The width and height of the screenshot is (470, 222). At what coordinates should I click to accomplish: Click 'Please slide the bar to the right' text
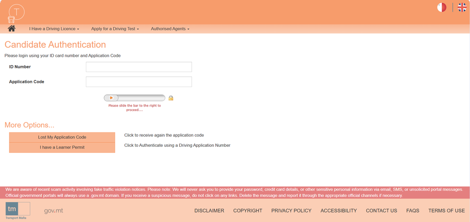point(134,107)
